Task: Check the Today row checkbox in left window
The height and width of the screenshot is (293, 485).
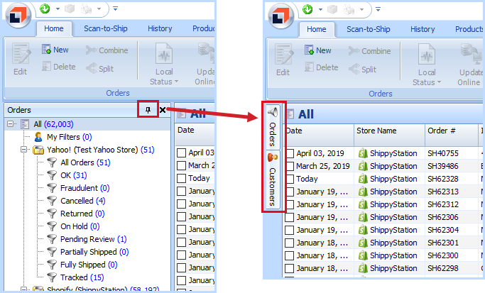Action: pos(181,178)
